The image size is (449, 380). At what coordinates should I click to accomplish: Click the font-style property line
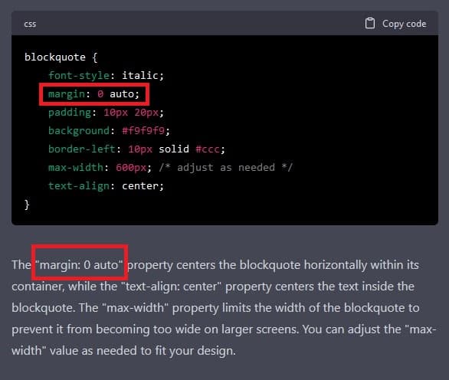click(x=106, y=76)
